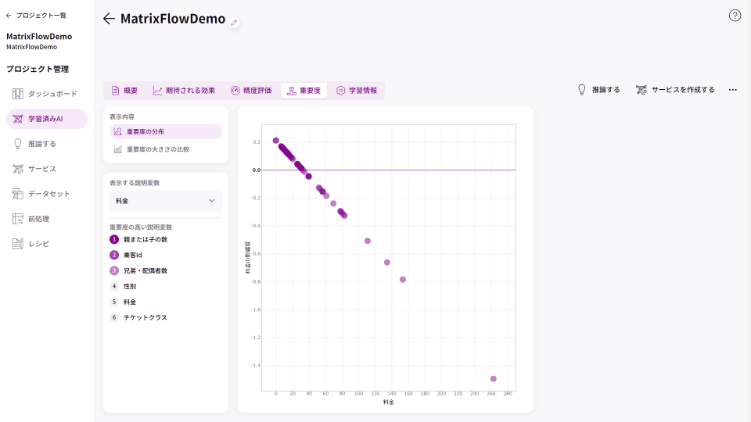Click the lowest data point in scatter plot
The height and width of the screenshot is (422, 751).
coord(493,379)
